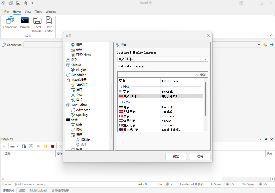The width and height of the screenshot is (275, 193).
Task: Select 法语 français in the list
Action: pos(160,116)
